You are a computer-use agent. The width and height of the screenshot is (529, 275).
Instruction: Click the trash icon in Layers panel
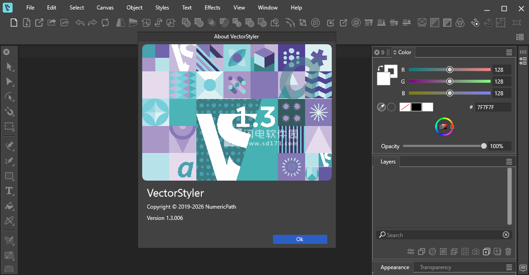pos(508,252)
